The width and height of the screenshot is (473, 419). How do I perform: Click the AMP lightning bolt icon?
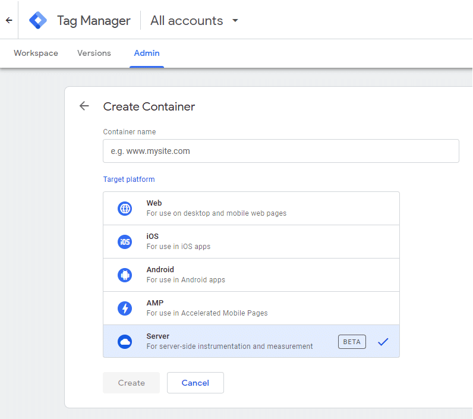125,308
